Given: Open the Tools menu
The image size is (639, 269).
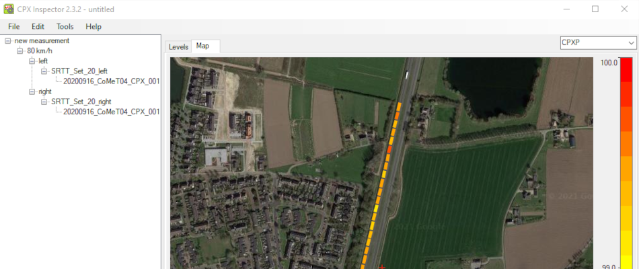Looking at the screenshot, I should pos(65,26).
